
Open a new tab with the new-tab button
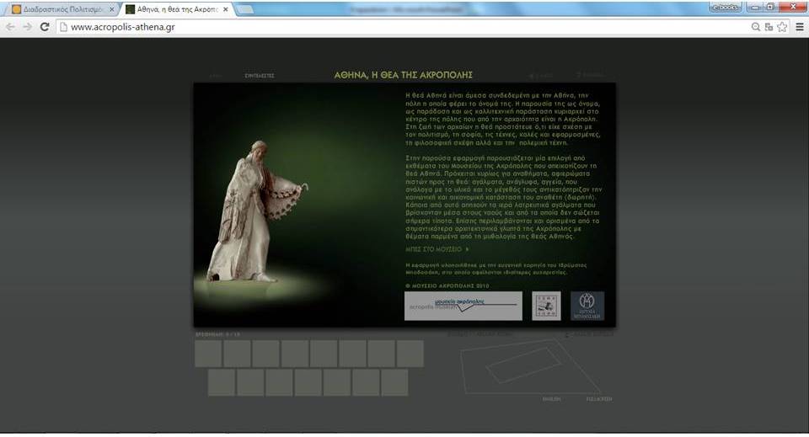[246, 9]
